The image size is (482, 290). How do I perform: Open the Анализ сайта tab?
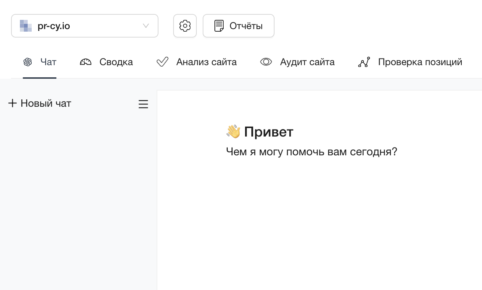tap(206, 62)
